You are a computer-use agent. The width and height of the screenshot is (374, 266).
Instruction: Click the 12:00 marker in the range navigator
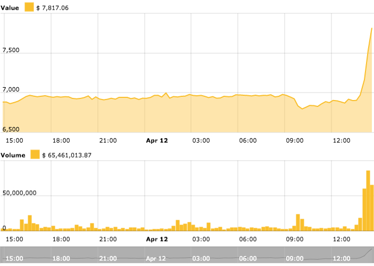coord(342,259)
